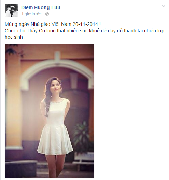Show audience info via the globe icon
Viewport: 169px width, 180px height.
click(x=47, y=14)
